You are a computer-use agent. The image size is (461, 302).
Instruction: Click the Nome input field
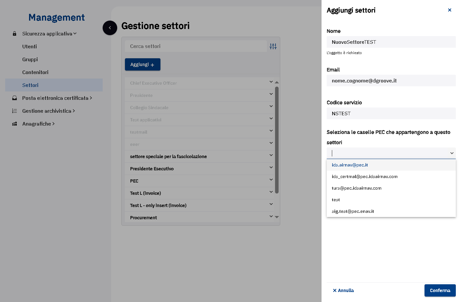tap(391, 42)
